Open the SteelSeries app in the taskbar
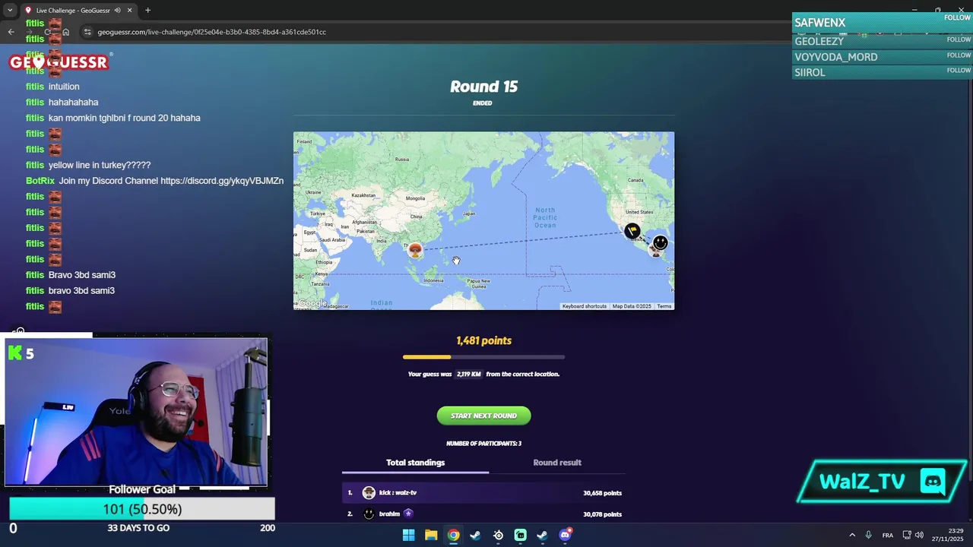The image size is (973, 547). click(x=498, y=535)
